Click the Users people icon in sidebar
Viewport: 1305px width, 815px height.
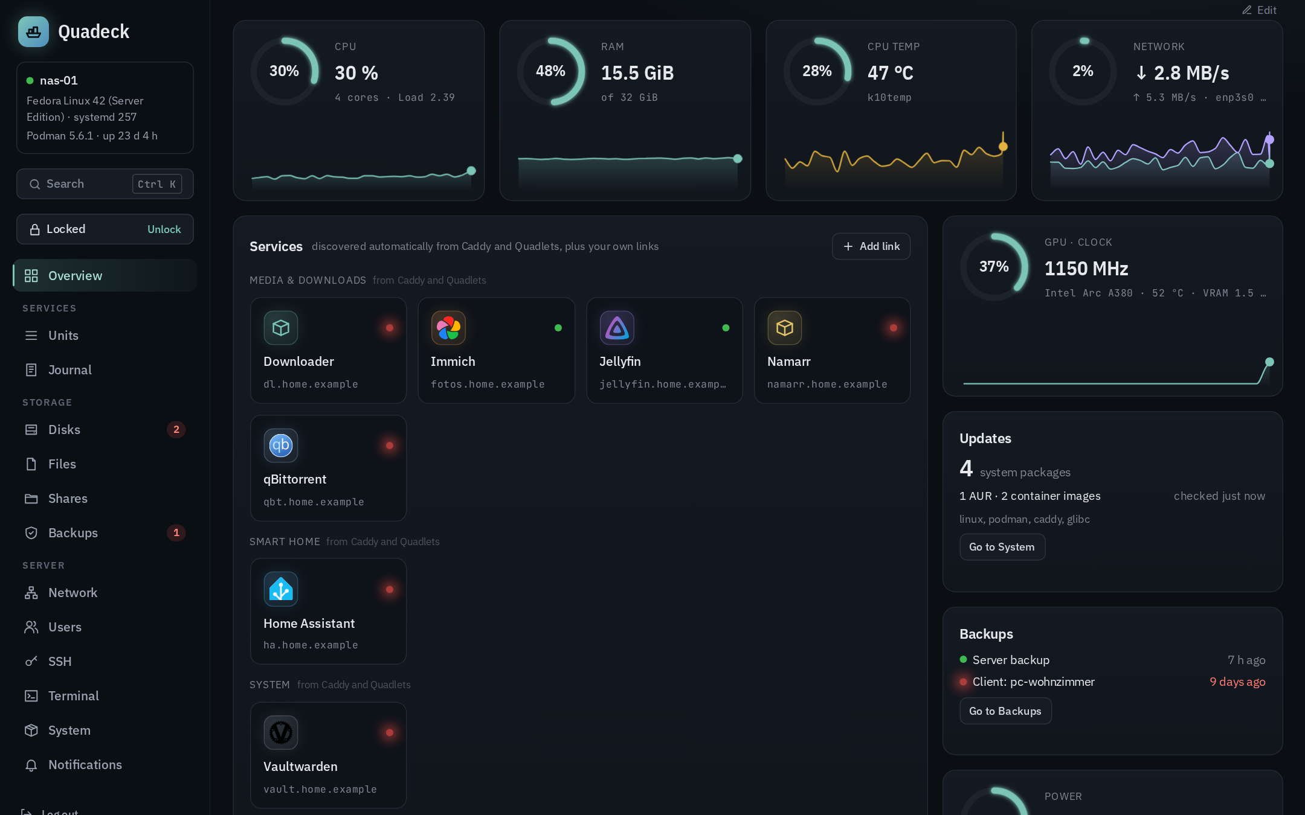[31, 627]
